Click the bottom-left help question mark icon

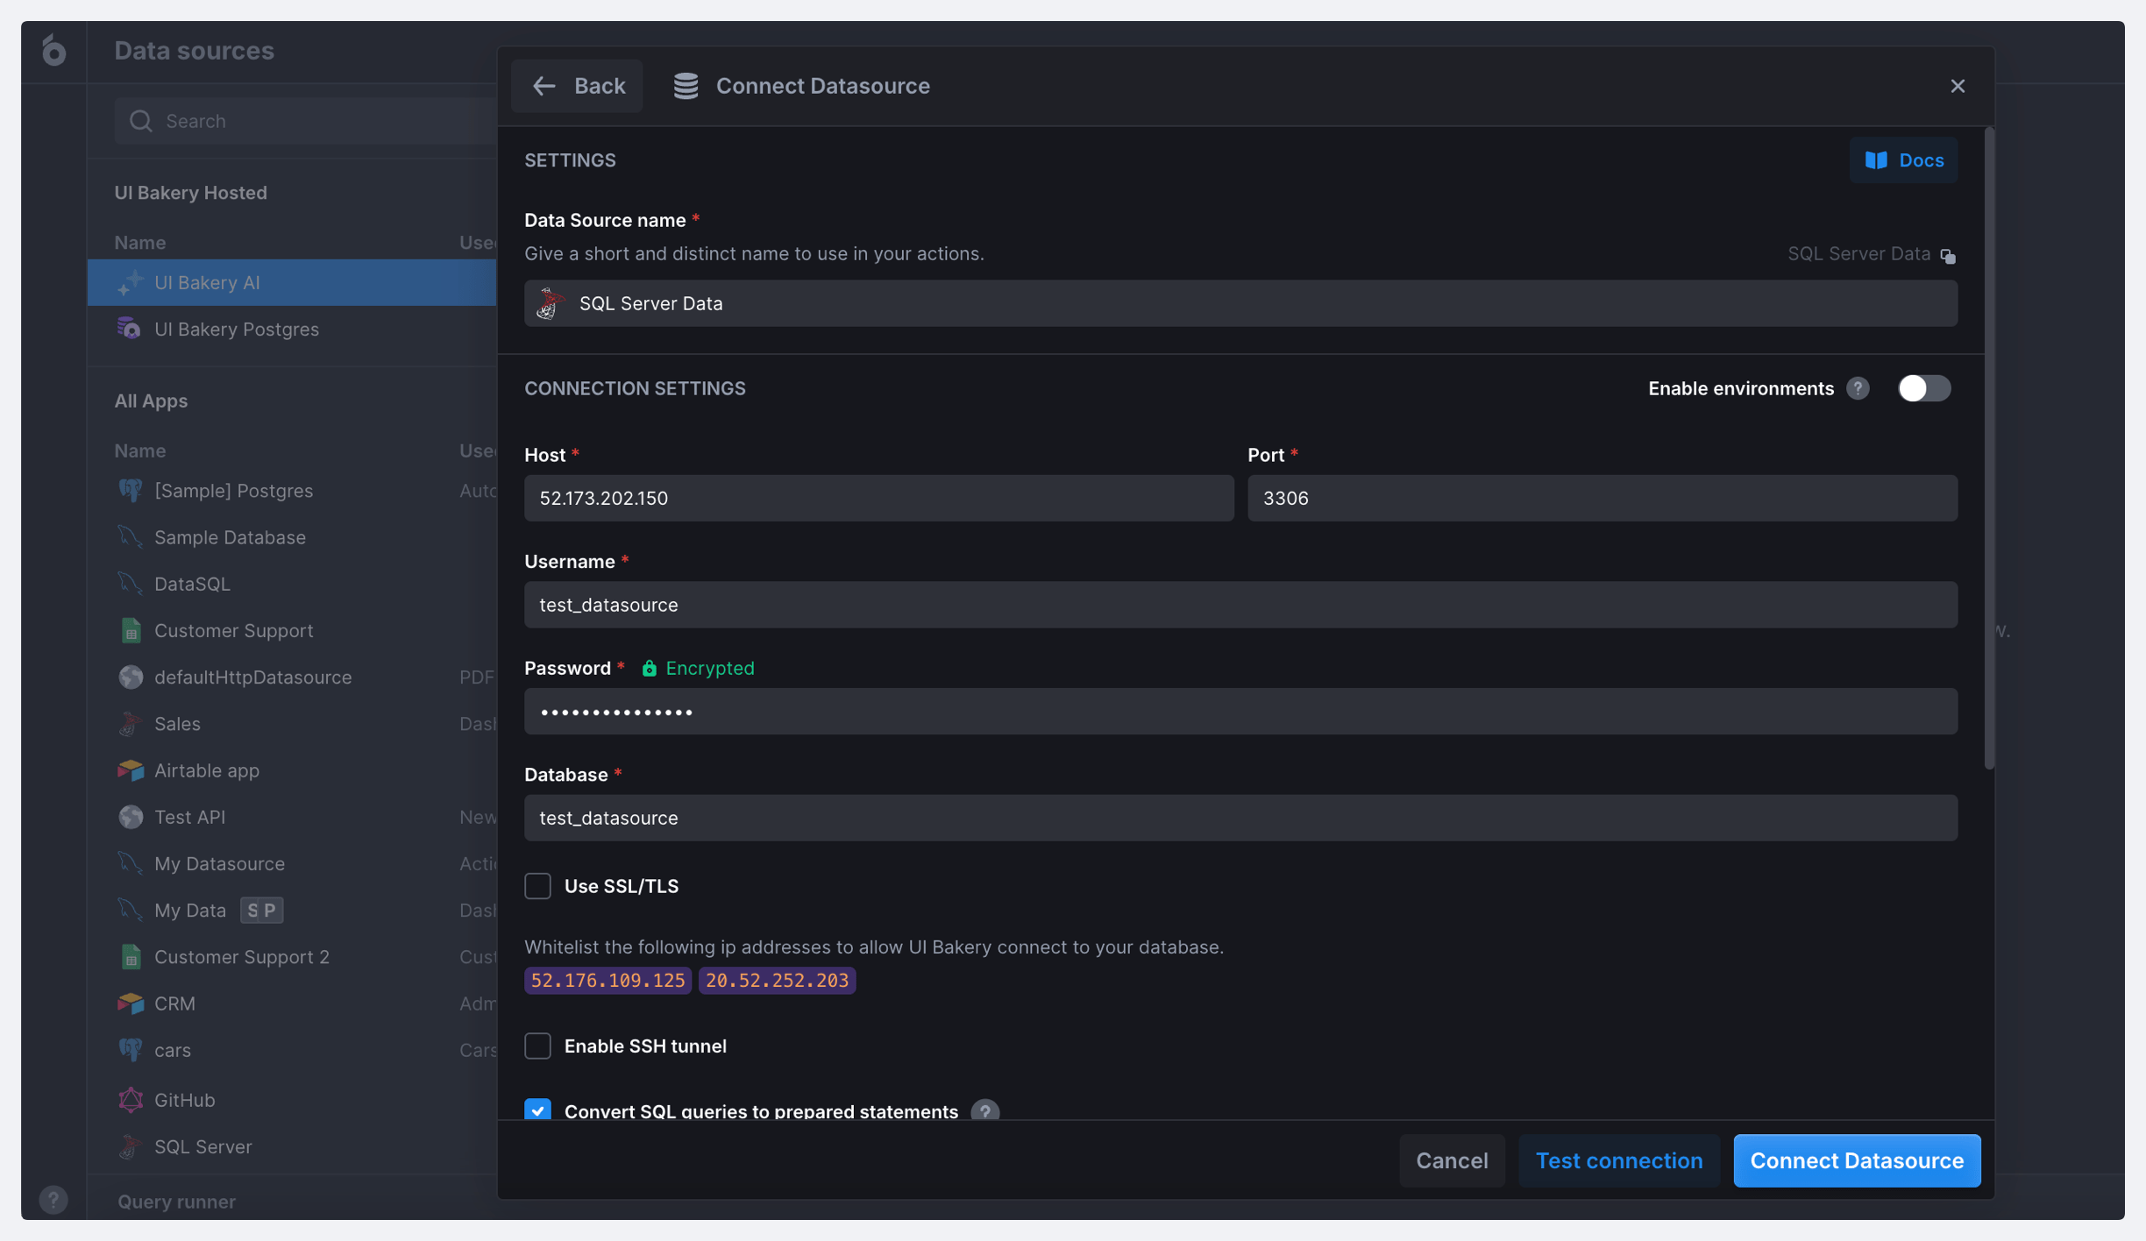pos(53,1199)
